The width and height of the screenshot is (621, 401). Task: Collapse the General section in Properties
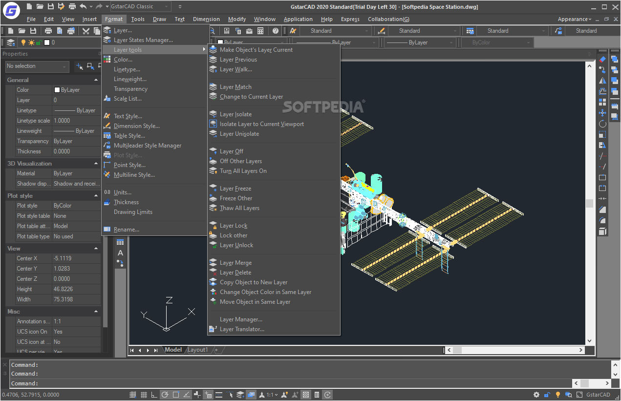pyautogui.click(x=95, y=80)
